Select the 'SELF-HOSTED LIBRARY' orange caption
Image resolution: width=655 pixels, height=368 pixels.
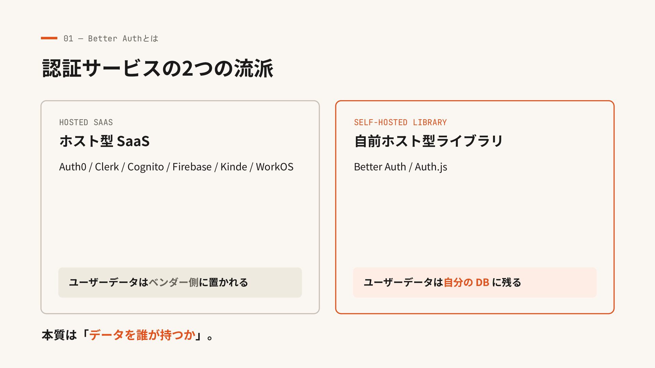click(x=400, y=122)
